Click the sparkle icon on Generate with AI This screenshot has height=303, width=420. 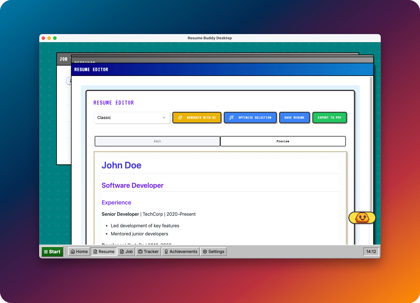(x=180, y=118)
